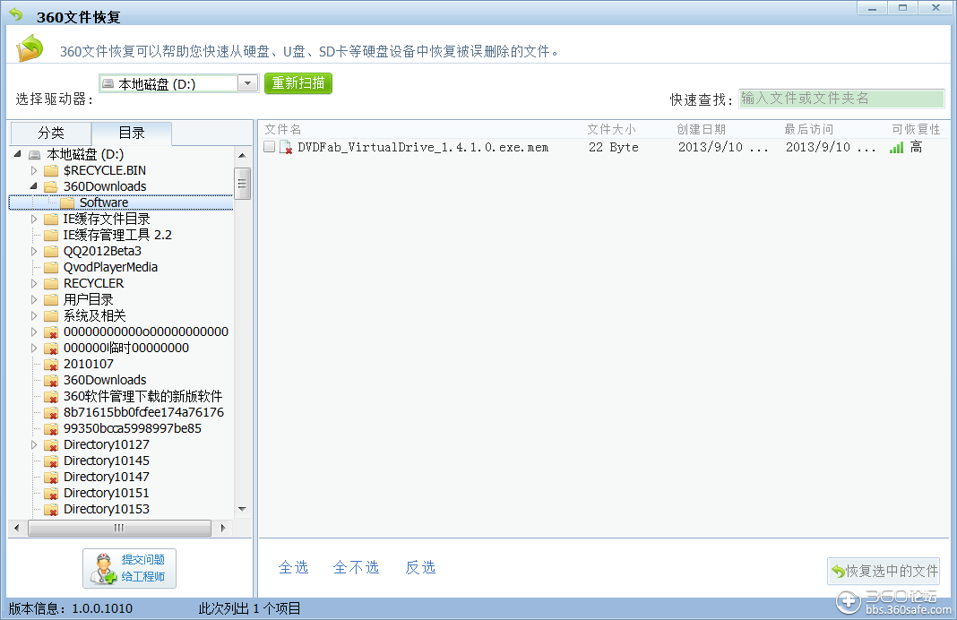Click 恢复选中的文件 recover button
This screenshot has width=957, height=620.
884,572
